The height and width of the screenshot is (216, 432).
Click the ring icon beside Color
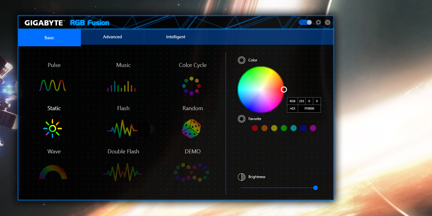click(242, 60)
